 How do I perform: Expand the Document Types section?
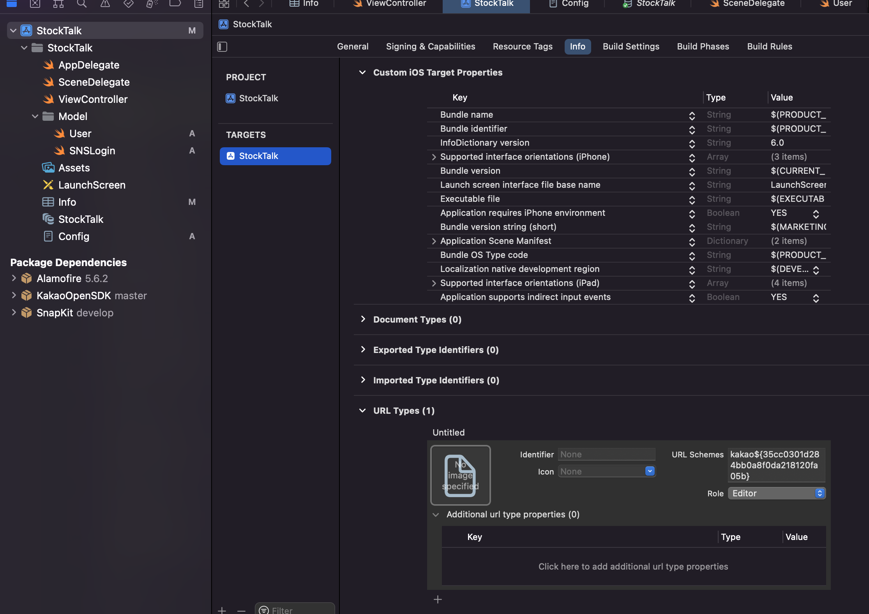363,319
